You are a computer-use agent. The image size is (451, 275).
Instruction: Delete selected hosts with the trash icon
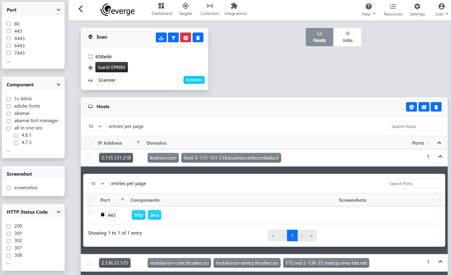coord(436,107)
